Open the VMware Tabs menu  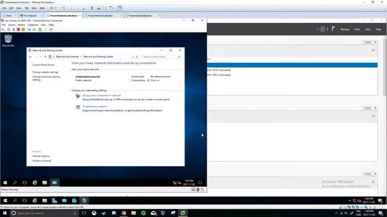point(34,8)
